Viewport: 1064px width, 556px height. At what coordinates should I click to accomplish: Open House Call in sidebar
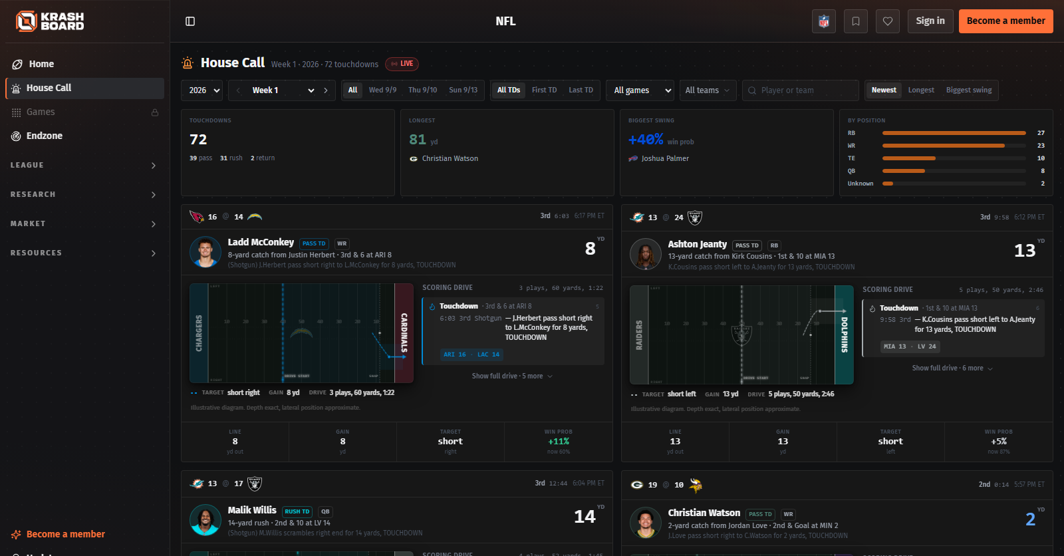tap(84, 88)
